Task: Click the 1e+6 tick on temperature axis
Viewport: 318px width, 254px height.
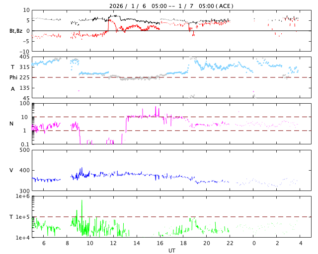Action: [22, 196]
